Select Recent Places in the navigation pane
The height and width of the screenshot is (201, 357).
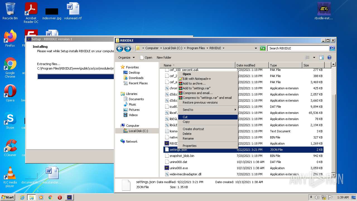(x=138, y=83)
